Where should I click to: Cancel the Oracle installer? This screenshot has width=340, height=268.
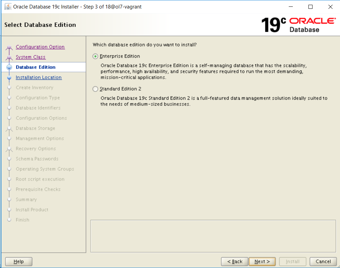click(323, 262)
